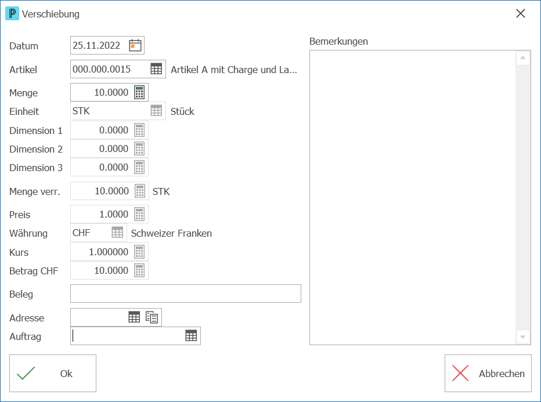Open the calculator for Kurs
Screen dimensions: 541x402
point(139,252)
